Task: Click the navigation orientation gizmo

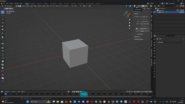Action: click(x=127, y=14)
